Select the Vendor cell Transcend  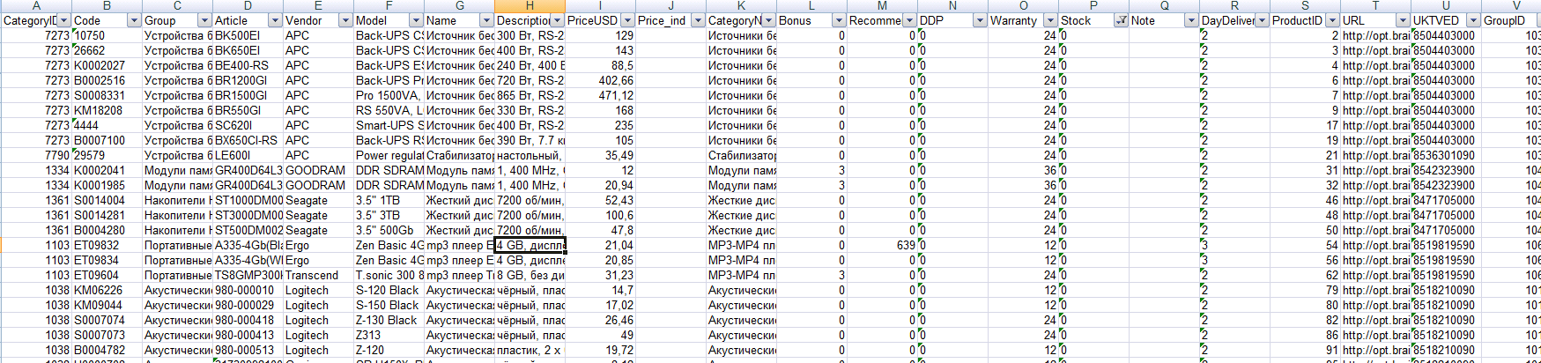[318, 275]
